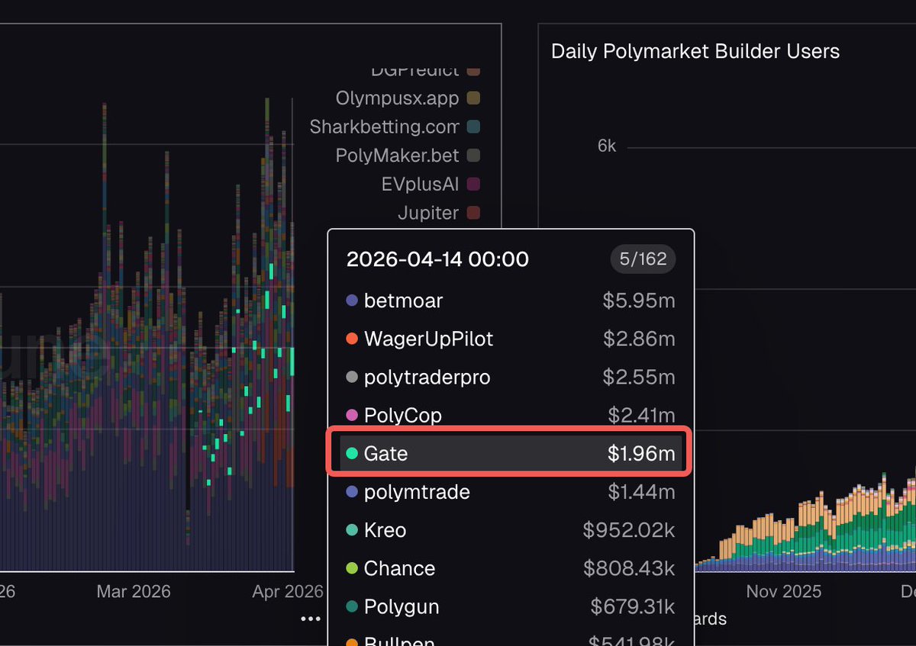Toggle the Jupiter legend entry
The height and width of the screenshot is (646, 916).
click(x=439, y=213)
